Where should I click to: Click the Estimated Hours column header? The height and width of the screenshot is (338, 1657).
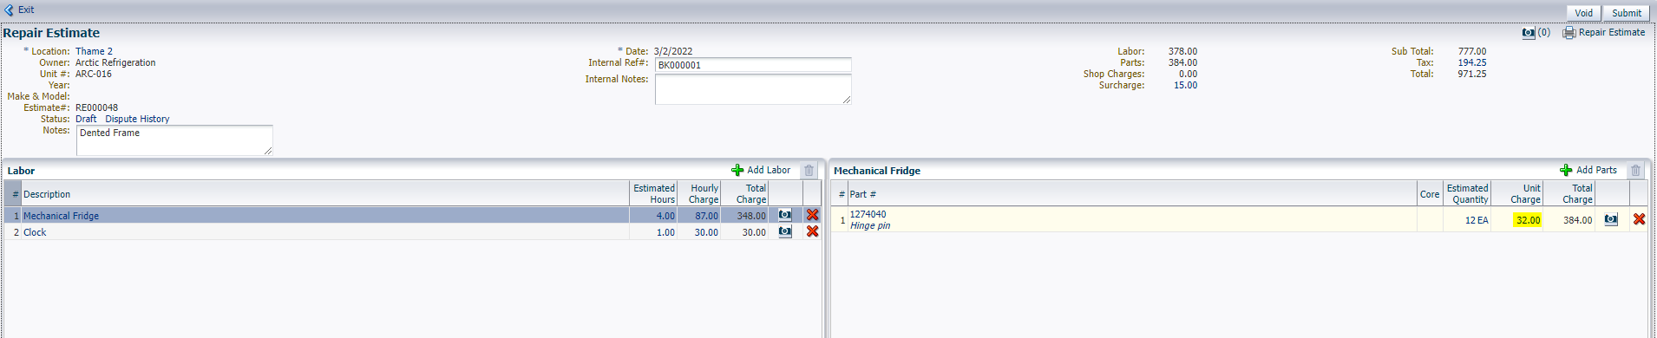[x=654, y=193]
